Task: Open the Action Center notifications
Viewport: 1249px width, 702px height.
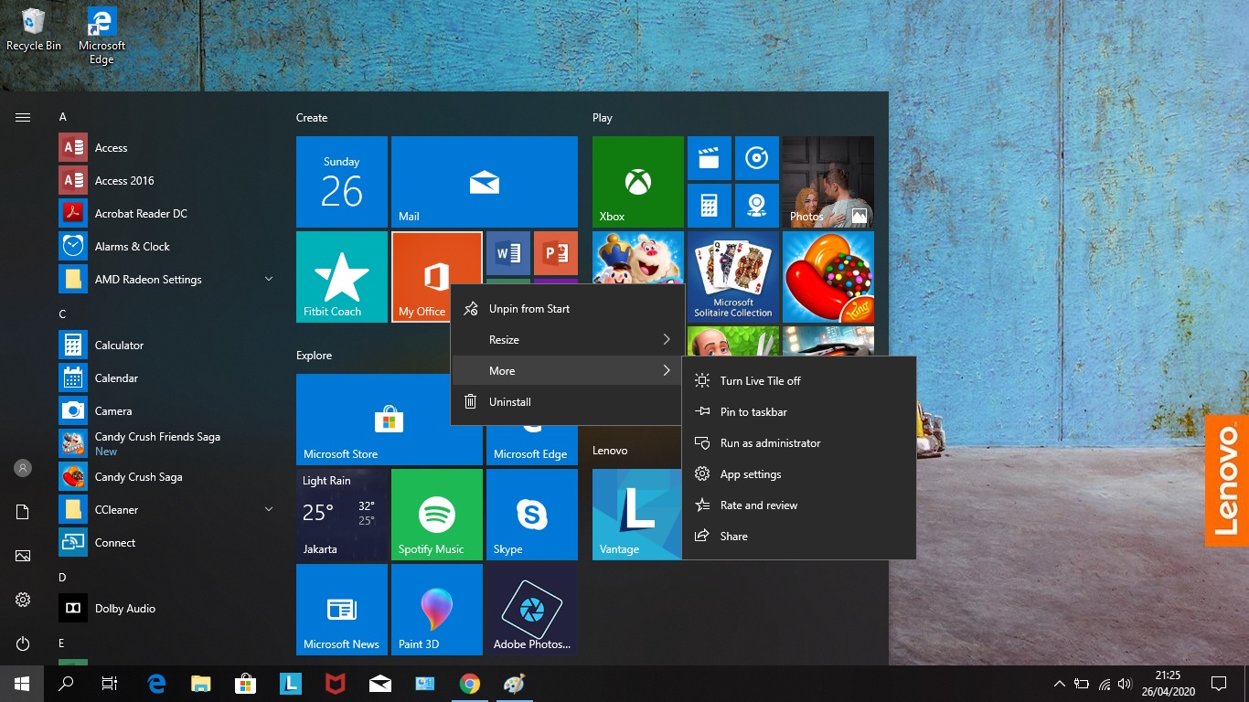Action: coord(1218,684)
